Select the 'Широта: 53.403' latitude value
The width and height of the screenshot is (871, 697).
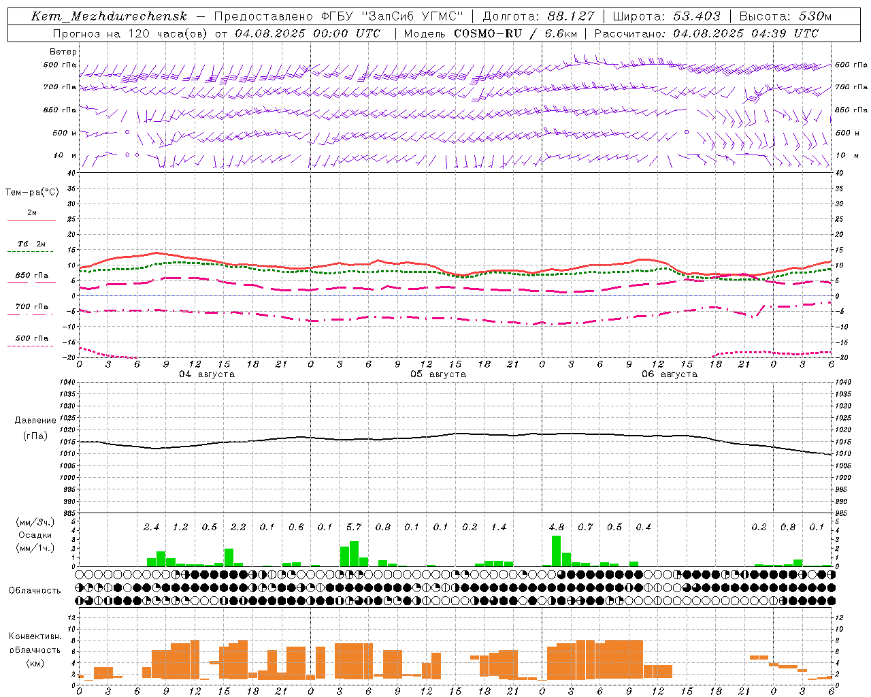click(x=666, y=16)
